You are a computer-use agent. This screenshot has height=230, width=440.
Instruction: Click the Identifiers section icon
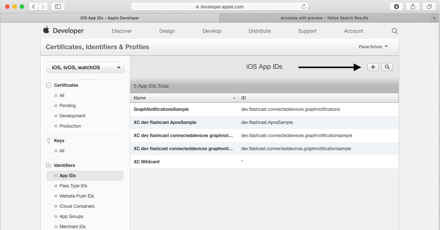(49, 165)
